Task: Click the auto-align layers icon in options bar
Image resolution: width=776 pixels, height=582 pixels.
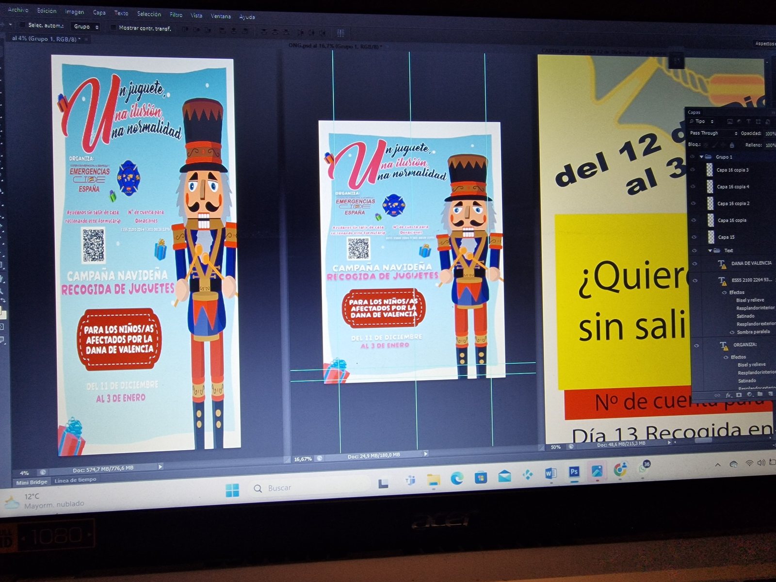Action: click(x=340, y=33)
